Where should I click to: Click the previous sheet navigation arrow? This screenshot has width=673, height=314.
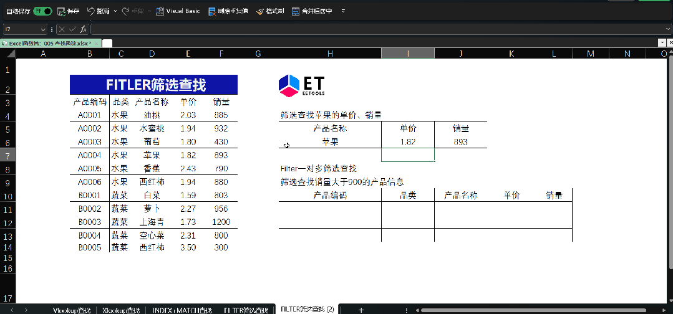click(x=12, y=310)
